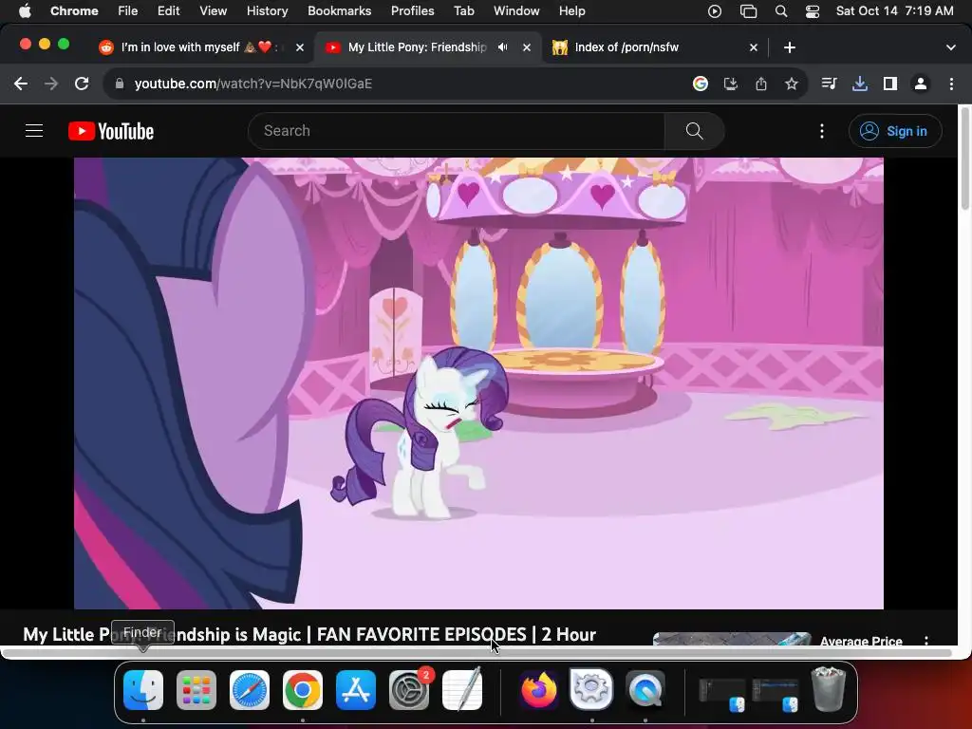Open YouTube settings three-dot menu
972x729 pixels.
pyautogui.click(x=822, y=131)
